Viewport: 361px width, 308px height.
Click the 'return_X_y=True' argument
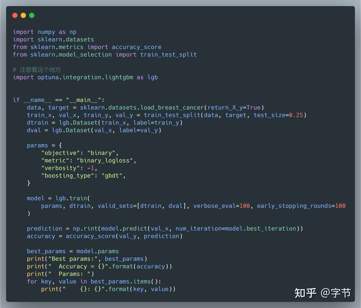(234, 108)
